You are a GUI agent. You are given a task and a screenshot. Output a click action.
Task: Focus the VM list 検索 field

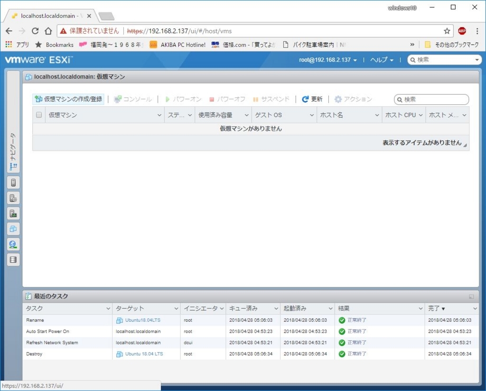click(x=431, y=100)
